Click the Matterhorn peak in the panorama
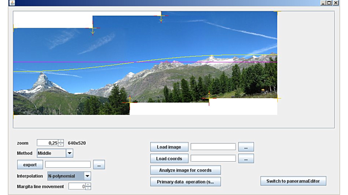 pos(42,74)
